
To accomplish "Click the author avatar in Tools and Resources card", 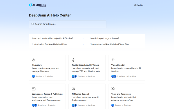I will 113,105.
